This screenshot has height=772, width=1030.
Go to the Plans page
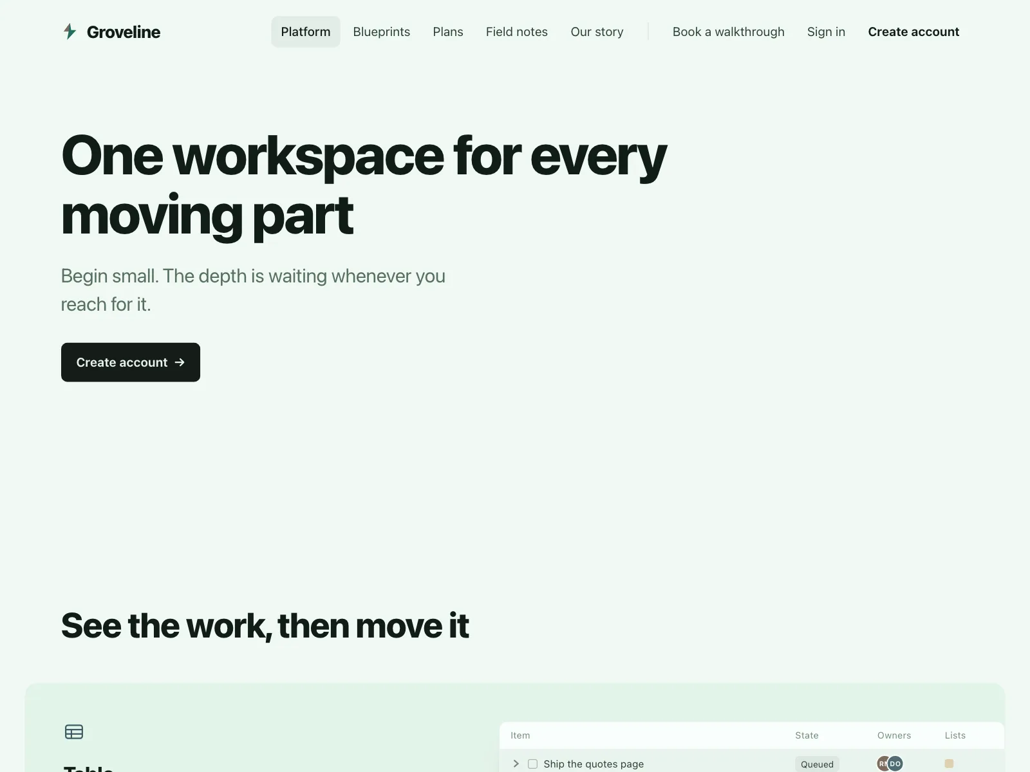point(448,32)
